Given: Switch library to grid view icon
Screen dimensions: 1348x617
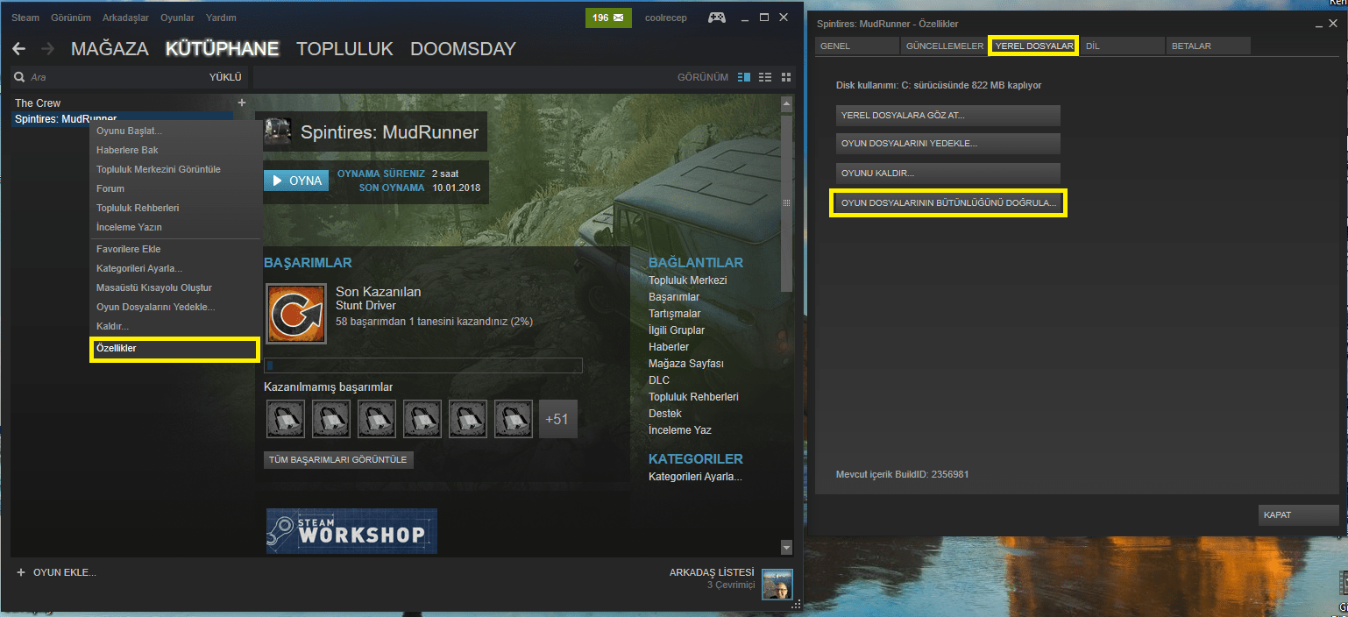Looking at the screenshot, I should coord(786,77).
